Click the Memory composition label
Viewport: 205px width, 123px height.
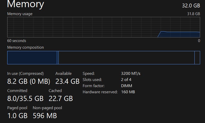coord(25,47)
